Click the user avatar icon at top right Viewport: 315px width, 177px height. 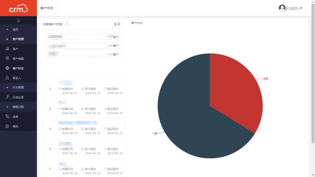[x=282, y=8]
